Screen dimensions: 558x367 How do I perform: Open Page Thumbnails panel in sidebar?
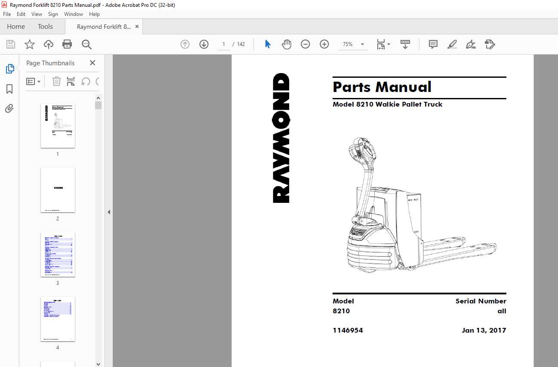(x=10, y=69)
